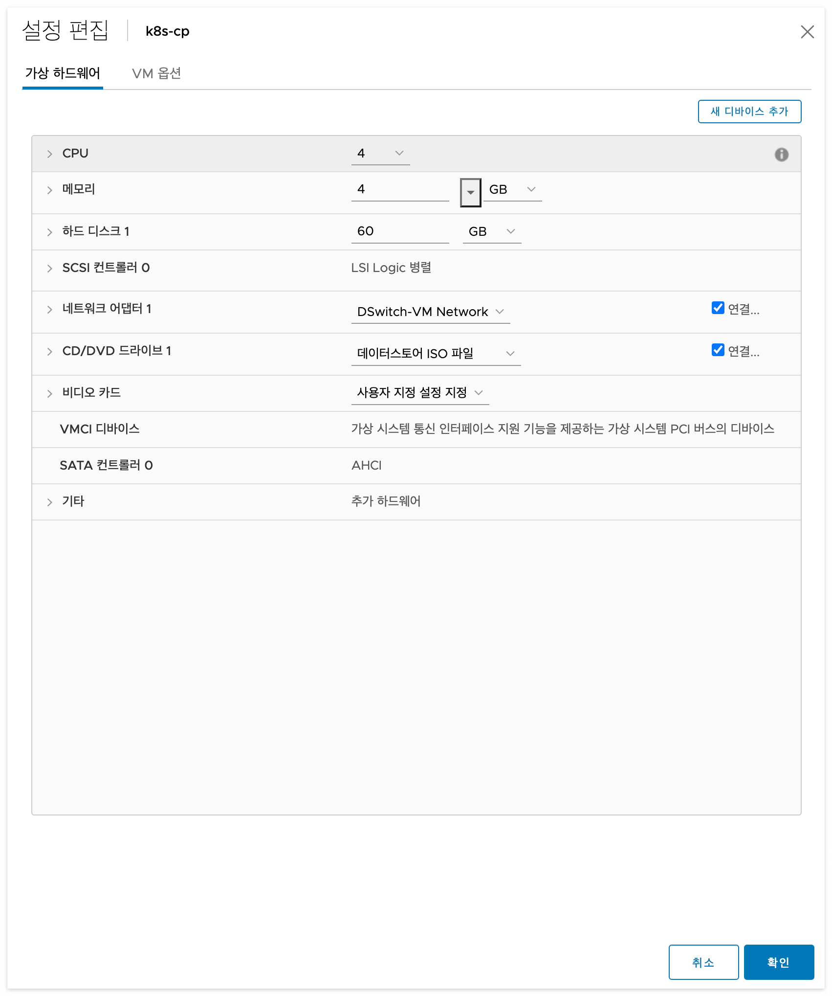This screenshot has width=832, height=996.
Task: Close the 설정 편집 dialog with X
Action: tap(807, 32)
